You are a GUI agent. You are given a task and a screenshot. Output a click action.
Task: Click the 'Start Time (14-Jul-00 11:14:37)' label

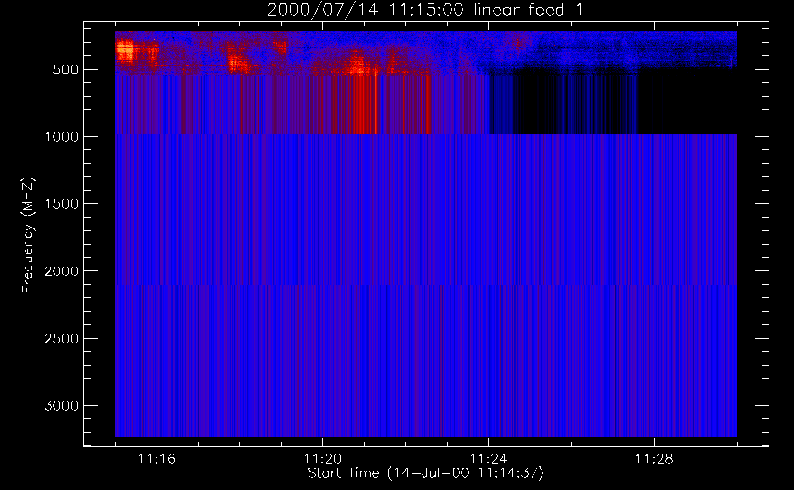425,473
